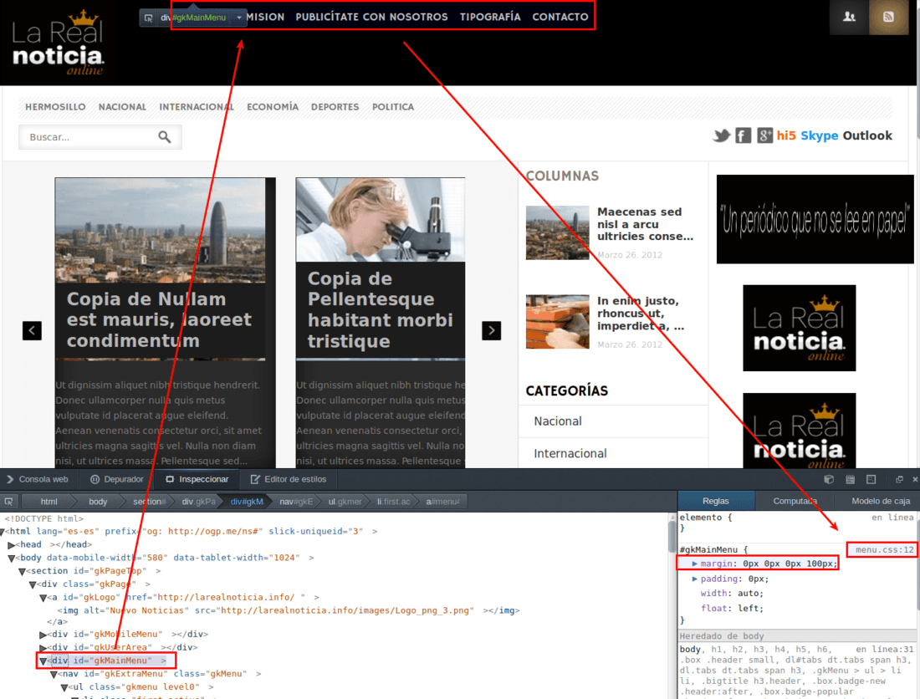Go to NACIONAL section in nav bar
This screenshot has width=920, height=699.
pyautogui.click(x=122, y=107)
